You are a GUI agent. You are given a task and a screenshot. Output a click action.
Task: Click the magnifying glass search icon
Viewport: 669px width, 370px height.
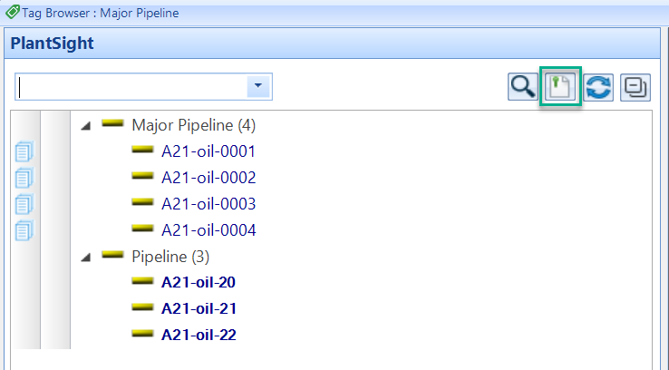(x=523, y=87)
